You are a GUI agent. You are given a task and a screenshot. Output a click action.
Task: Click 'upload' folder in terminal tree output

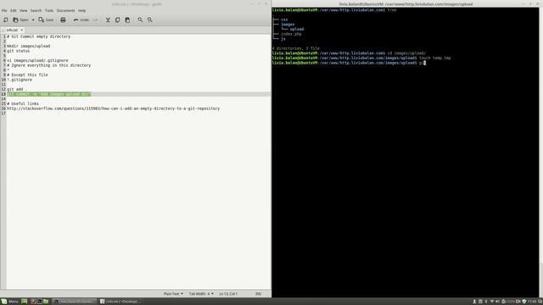tap(297, 30)
